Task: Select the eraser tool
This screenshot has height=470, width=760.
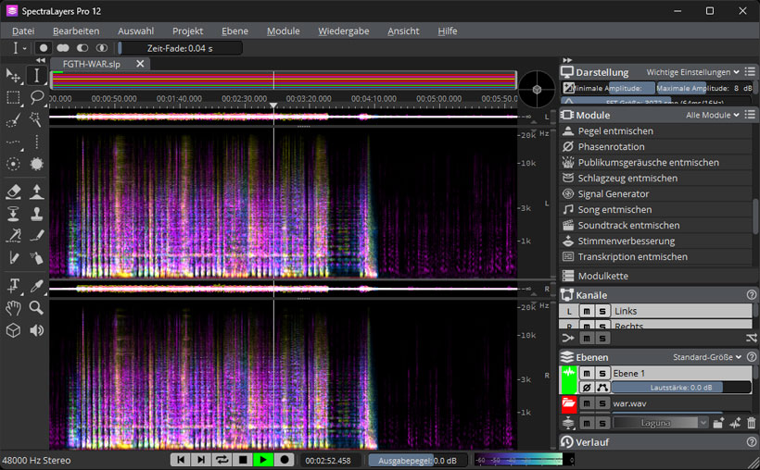Action: click(x=13, y=192)
